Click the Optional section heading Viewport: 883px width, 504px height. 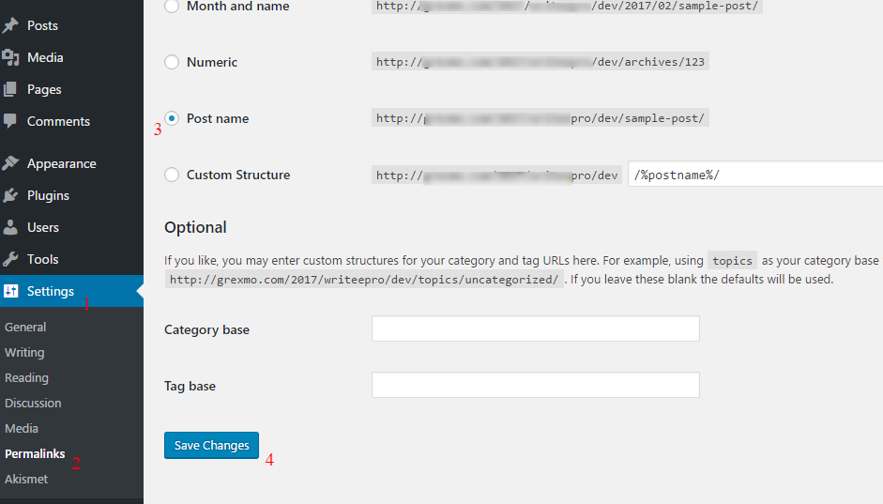pyautogui.click(x=195, y=227)
